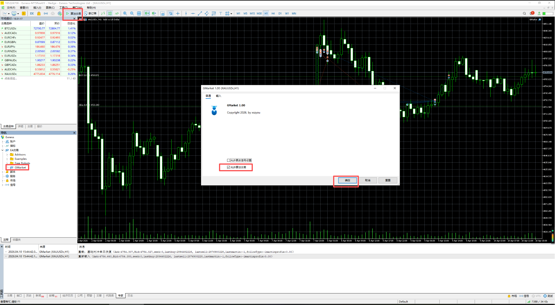Tile chart windows with grid icon
This screenshot has height=305, width=555.
139,14
